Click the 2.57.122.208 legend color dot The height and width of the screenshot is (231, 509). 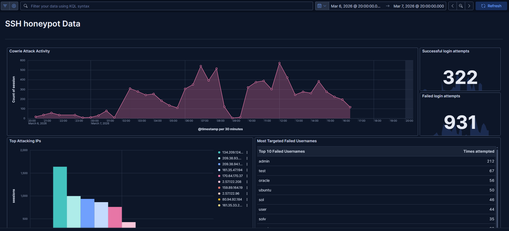click(x=219, y=182)
